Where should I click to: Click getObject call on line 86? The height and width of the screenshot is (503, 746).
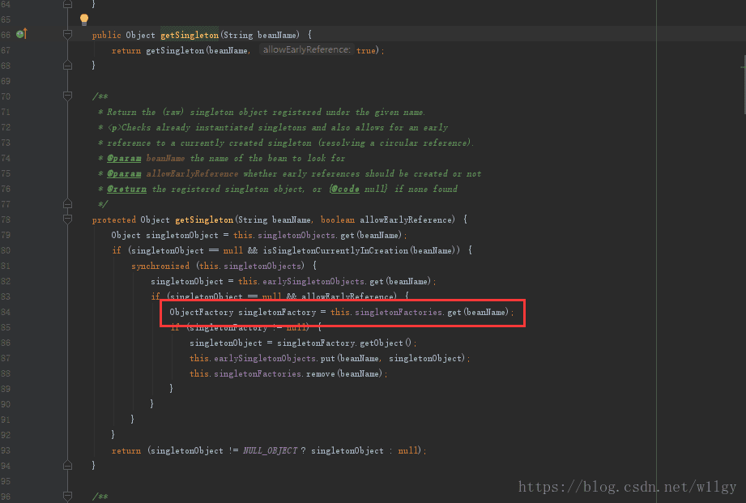pyautogui.click(x=382, y=343)
